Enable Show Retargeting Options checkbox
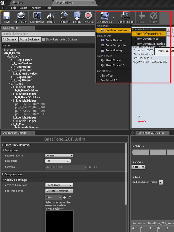 click(43, 39)
